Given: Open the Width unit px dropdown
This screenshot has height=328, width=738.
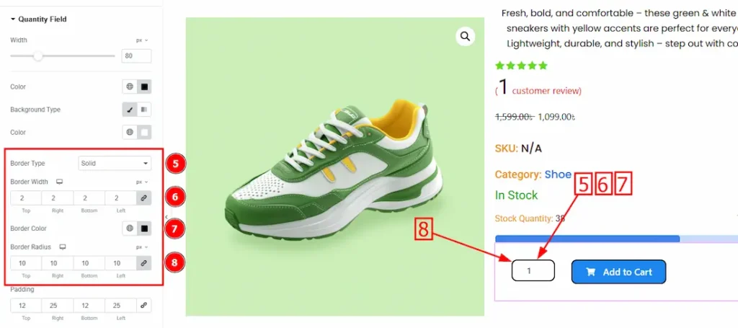Looking at the screenshot, I should tap(142, 40).
